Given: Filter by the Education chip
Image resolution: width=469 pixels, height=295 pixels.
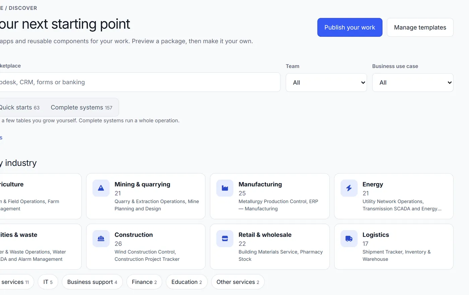Looking at the screenshot, I should pyautogui.click(x=187, y=282).
